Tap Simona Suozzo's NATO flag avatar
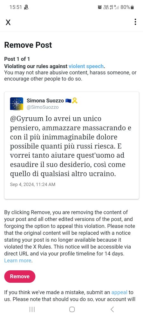Viewport: 143px width, 318px height. [17, 104]
